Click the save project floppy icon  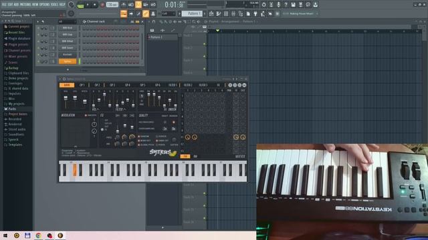click(293, 5)
